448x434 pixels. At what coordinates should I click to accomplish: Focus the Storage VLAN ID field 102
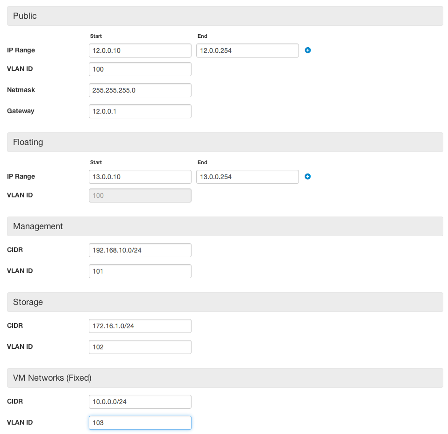(140, 347)
